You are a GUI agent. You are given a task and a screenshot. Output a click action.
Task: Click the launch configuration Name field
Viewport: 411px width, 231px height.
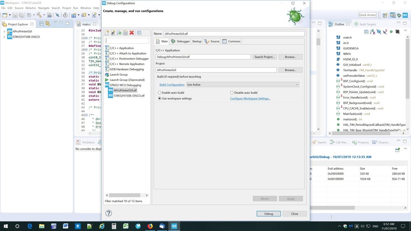[x=234, y=34]
